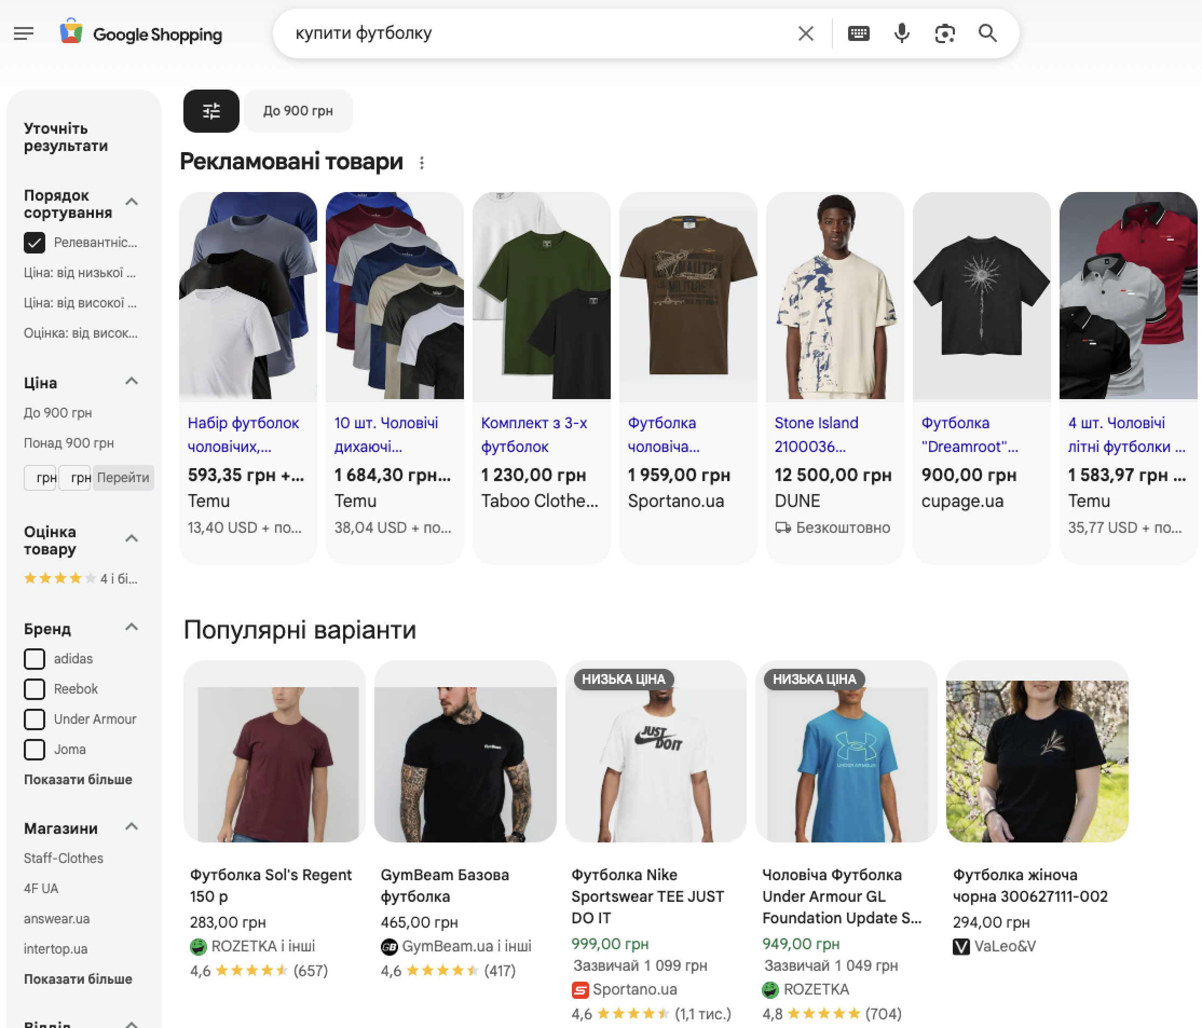Open 4 шт. Чоловічі літні футболки image
The width and height of the screenshot is (1202, 1028).
click(x=1128, y=296)
